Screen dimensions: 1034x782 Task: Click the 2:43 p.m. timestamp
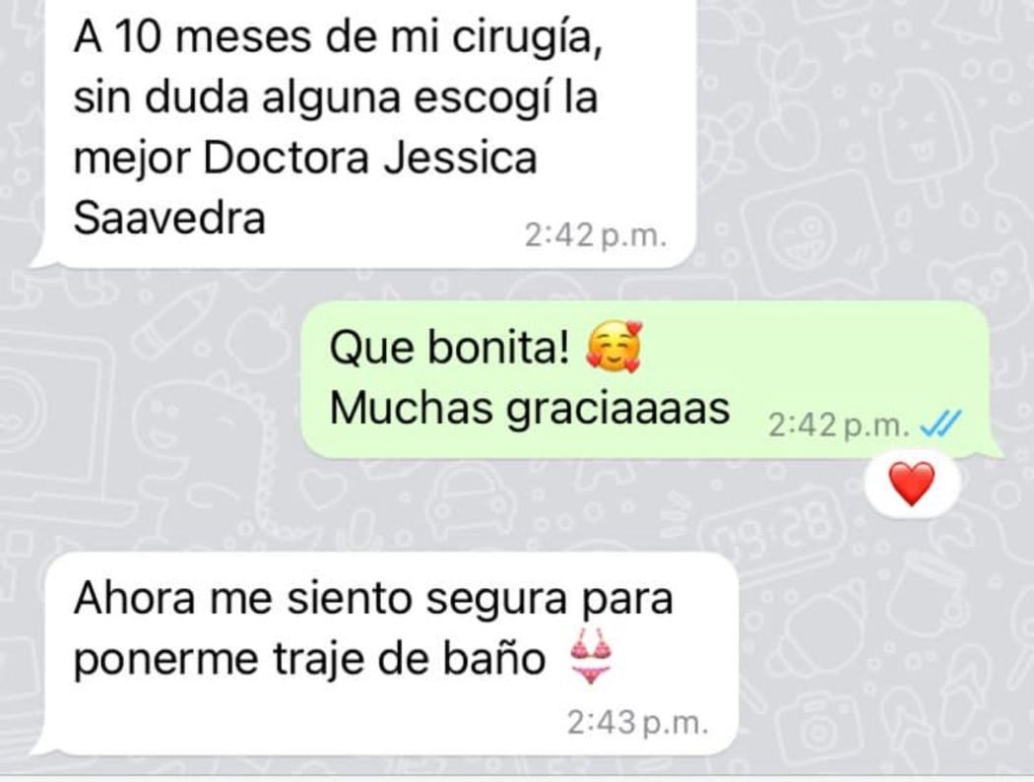coord(638,723)
